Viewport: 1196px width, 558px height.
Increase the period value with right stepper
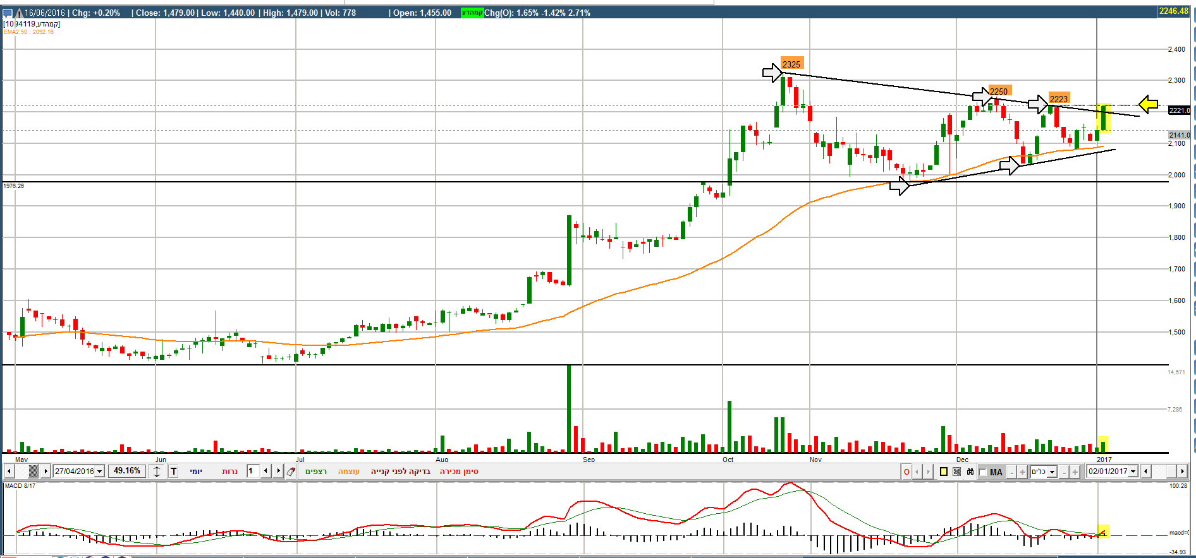point(278,471)
